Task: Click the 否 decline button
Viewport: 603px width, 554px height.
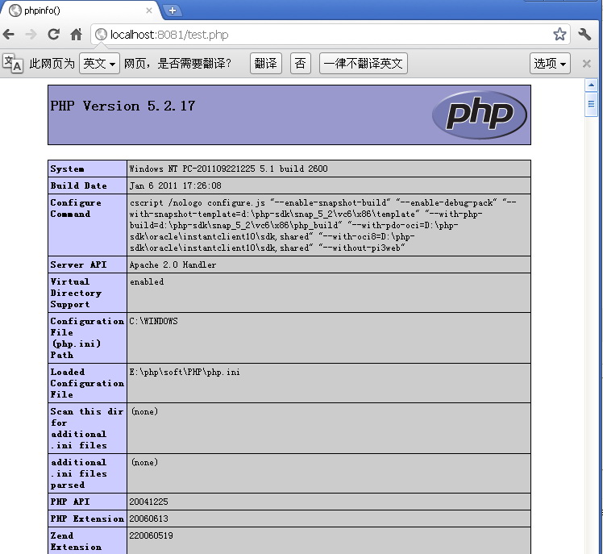Action: (x=301, y=63)
